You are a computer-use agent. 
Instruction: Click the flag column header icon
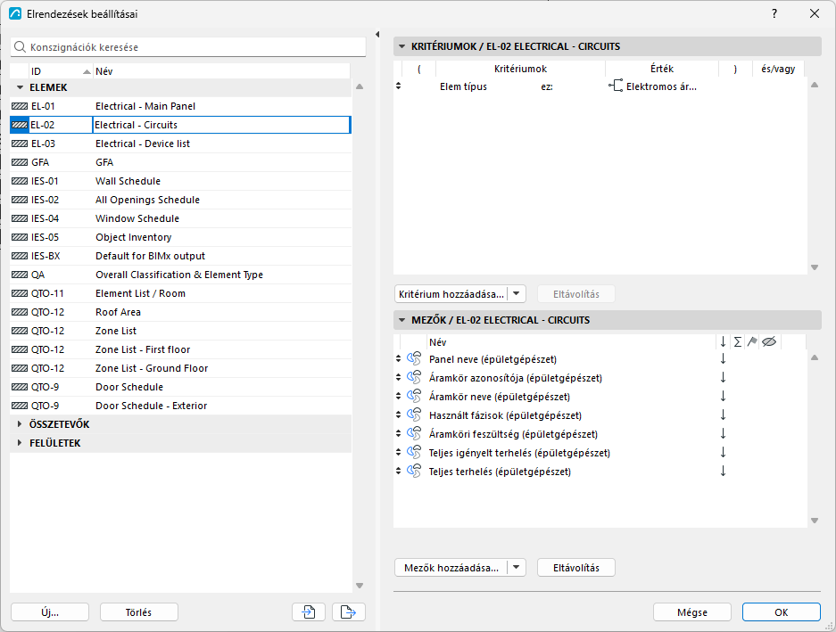(x=752, y=342)
